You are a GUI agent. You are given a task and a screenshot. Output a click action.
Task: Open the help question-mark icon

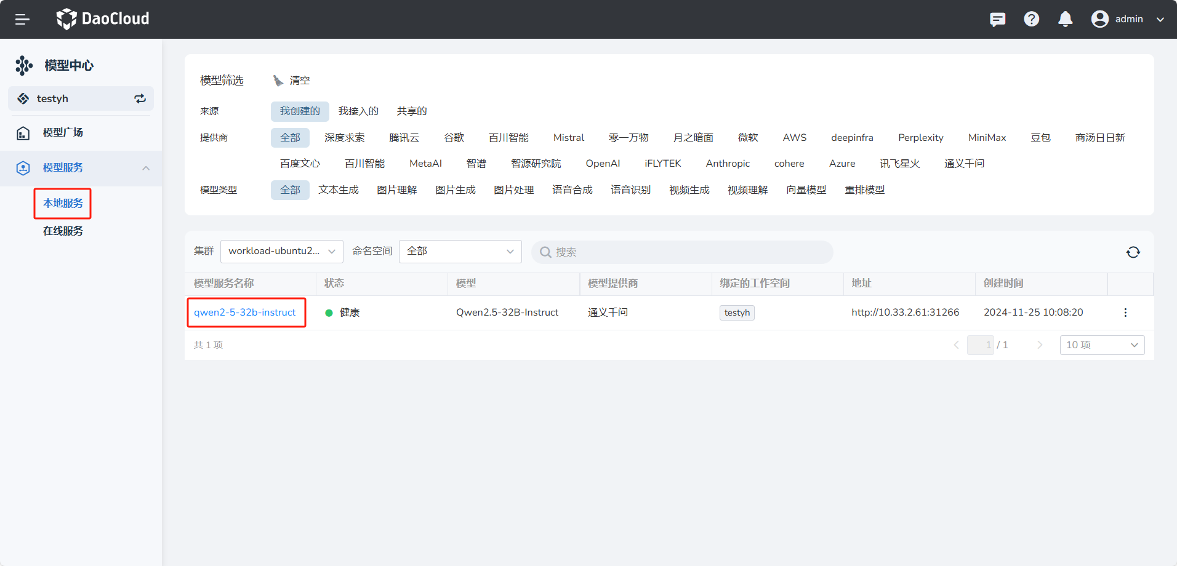1032,19
